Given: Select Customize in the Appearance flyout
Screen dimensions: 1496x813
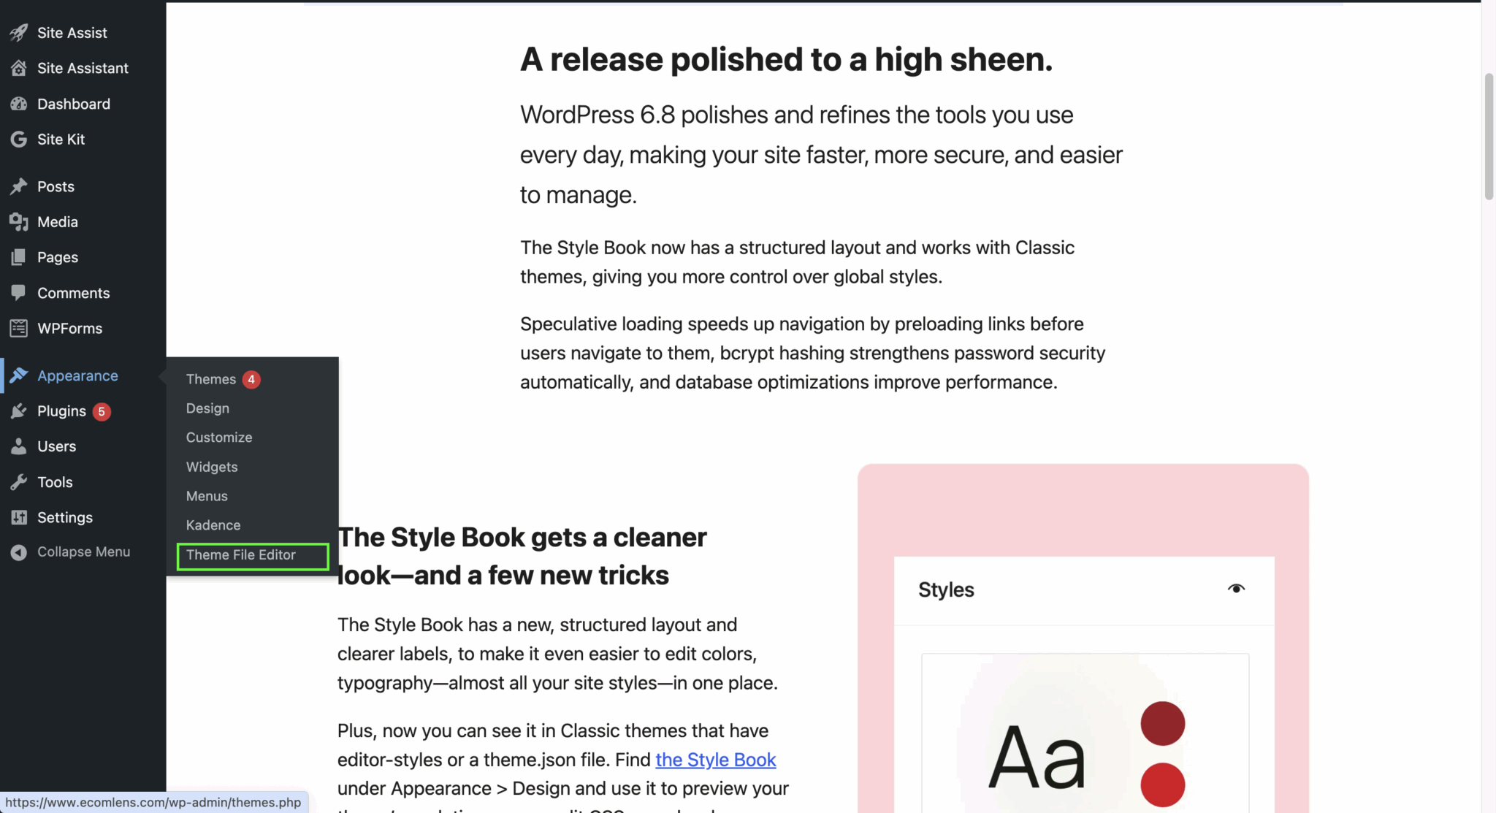Looking at the screenshot, I should 218,437.
